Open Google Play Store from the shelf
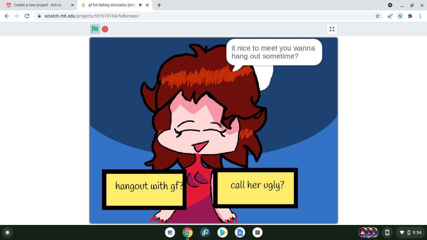 coord(223,232)
